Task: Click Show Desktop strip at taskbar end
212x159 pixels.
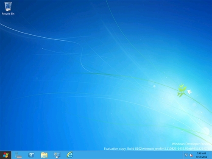Action: [211, 155]
